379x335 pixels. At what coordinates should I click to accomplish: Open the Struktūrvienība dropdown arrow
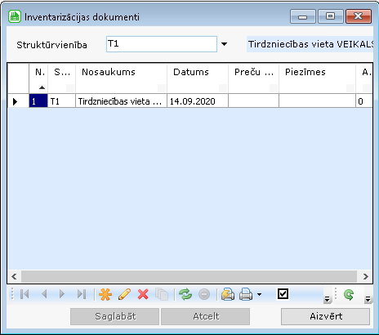click(224, 44)
